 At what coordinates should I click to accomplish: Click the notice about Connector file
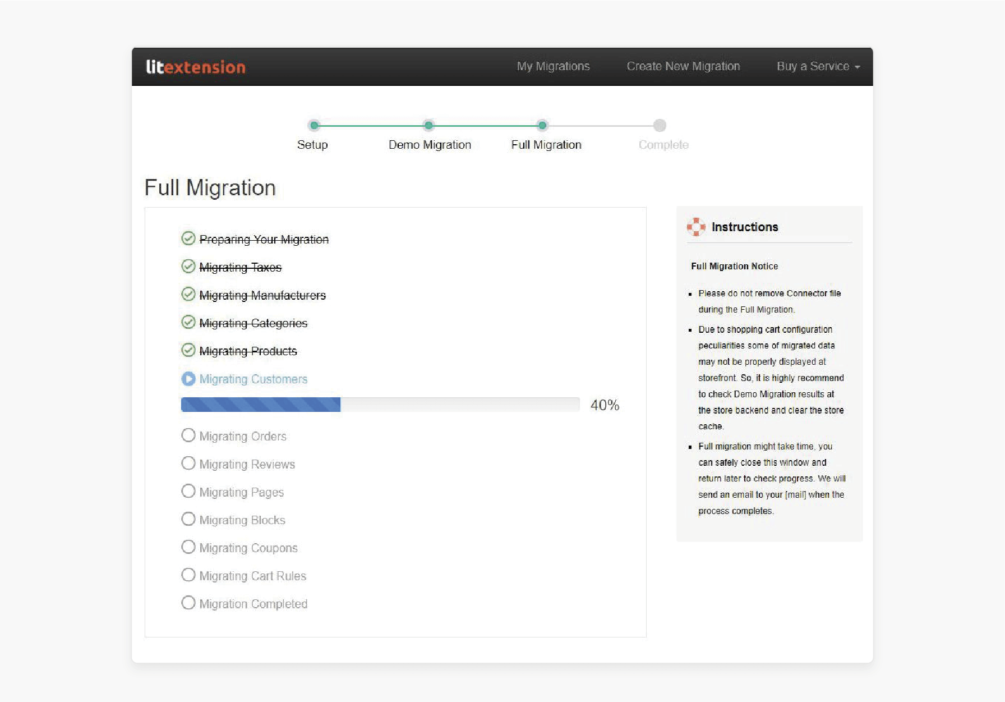point(769,301)
